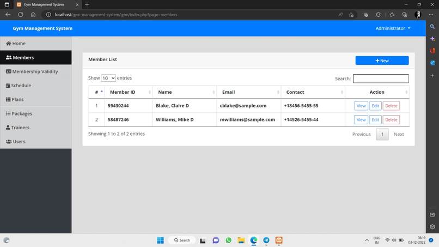Image resolution: width=439 pixels, height=247 pixels.
Task: Add page to favorites star icon
Action: [x=351, y=15]
